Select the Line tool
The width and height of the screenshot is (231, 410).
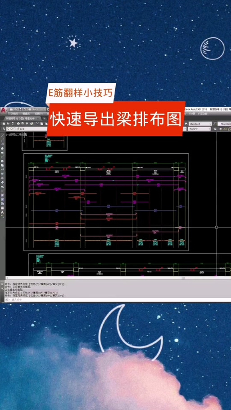coord(2,137)
